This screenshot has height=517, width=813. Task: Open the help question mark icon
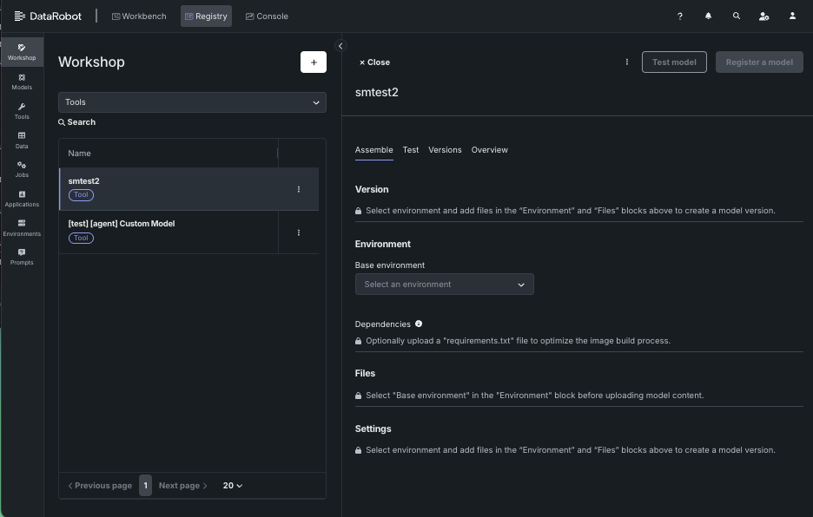click(680, 16)
